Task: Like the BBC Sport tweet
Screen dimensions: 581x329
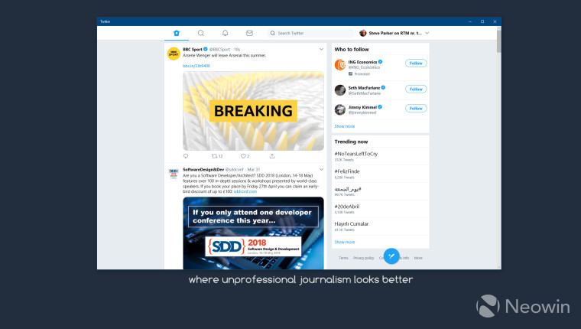Action: pyautogui.click(x=245, y=156)
